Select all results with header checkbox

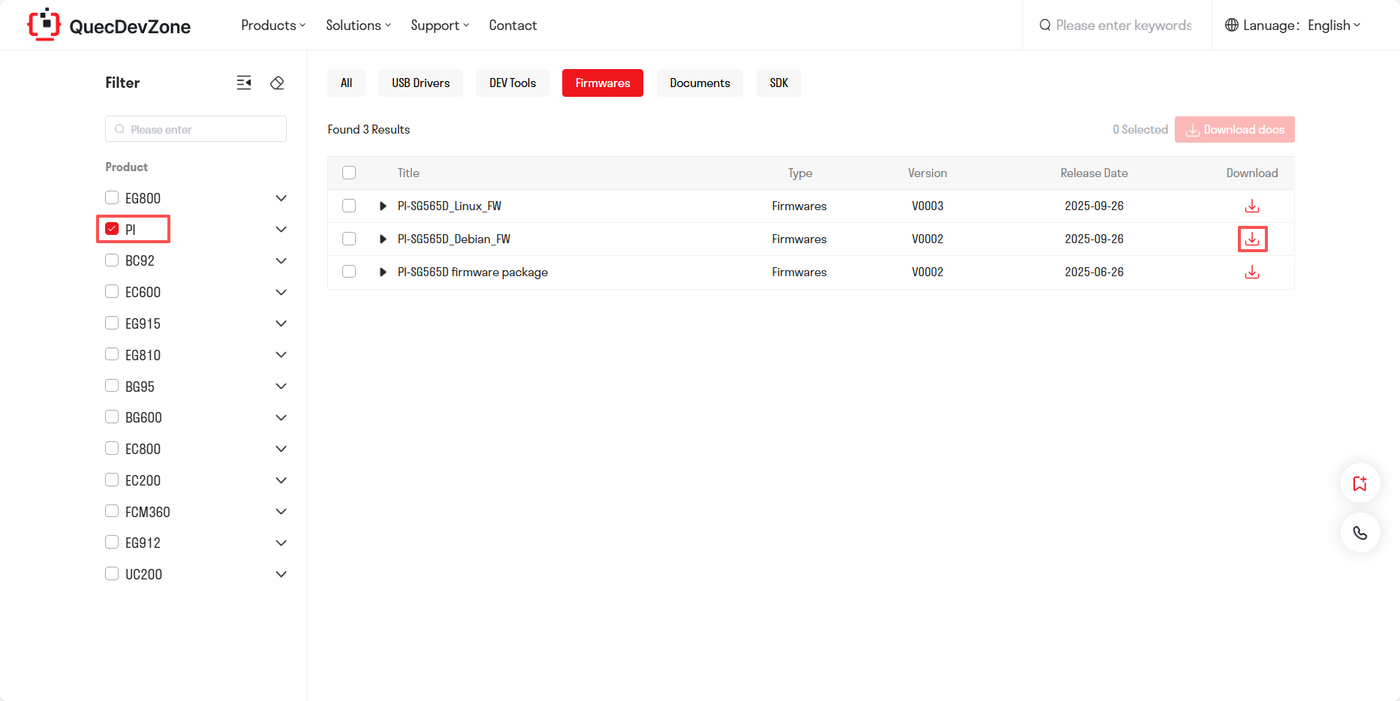349,173
